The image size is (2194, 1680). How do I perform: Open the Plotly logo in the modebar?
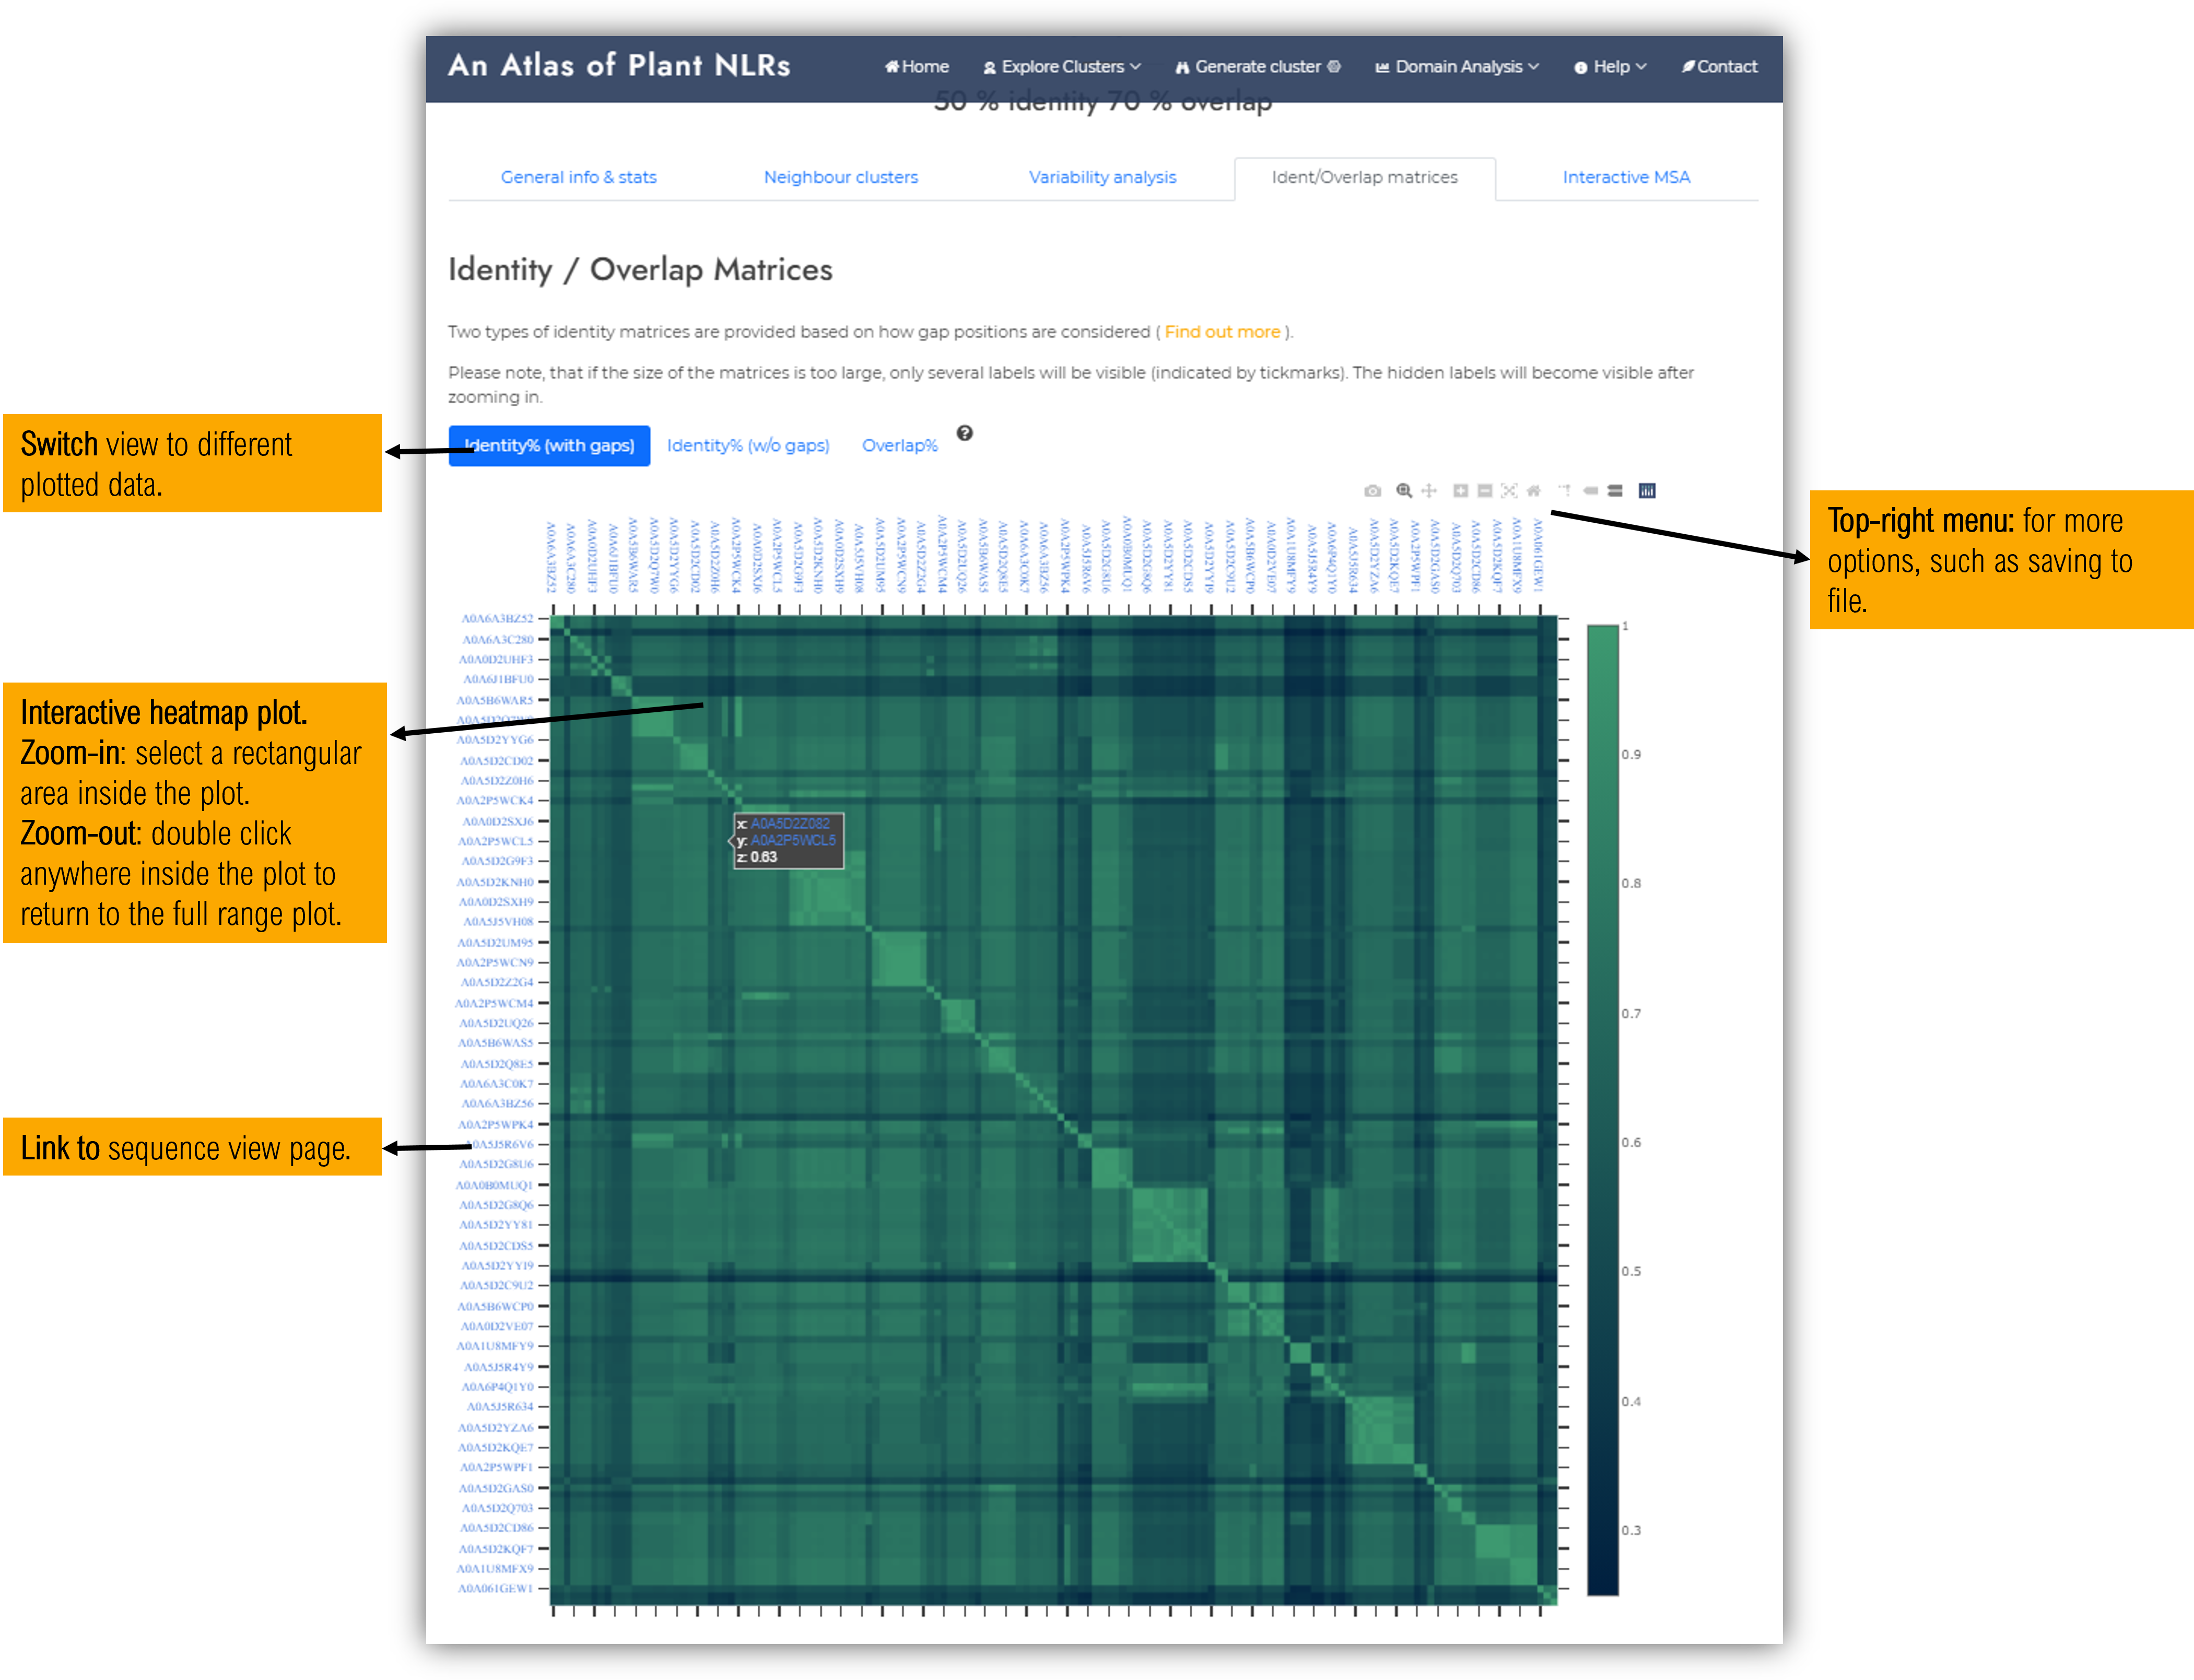(x=1646, y=490)
